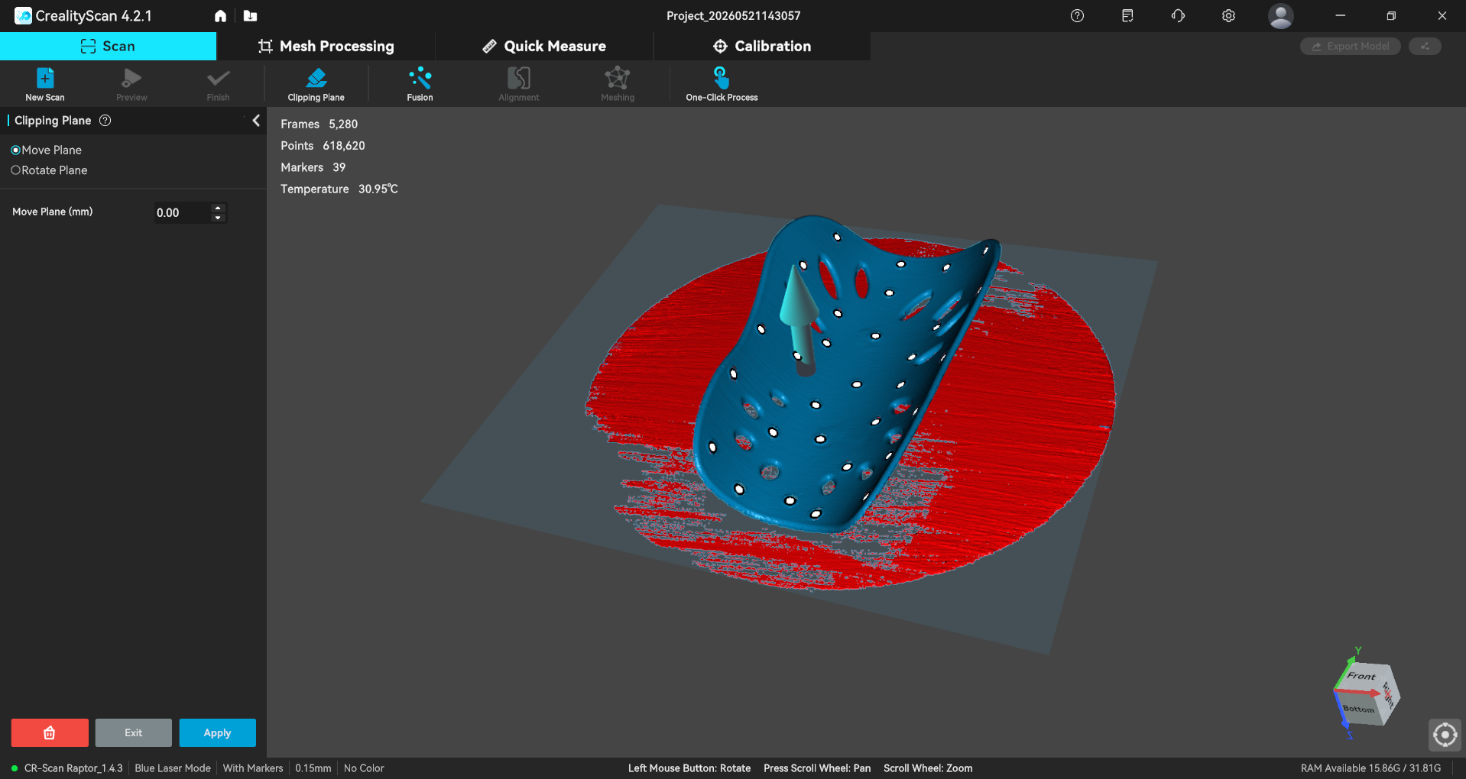Click the Points 618,620 readout
1466x779 pixels.
[x=323, y=146]
